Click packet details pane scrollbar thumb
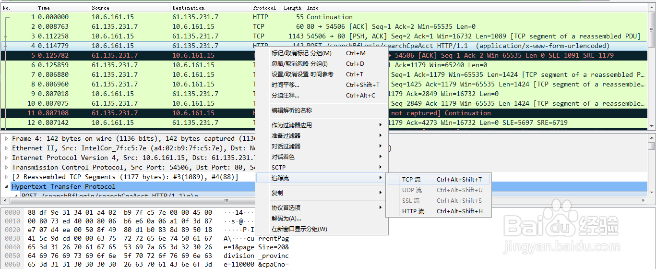 click(652, 146)
